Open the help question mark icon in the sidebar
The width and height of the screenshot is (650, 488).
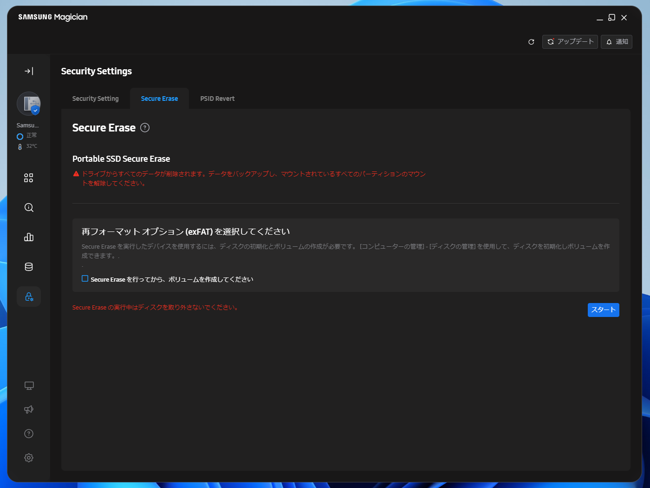pos(29,434)
